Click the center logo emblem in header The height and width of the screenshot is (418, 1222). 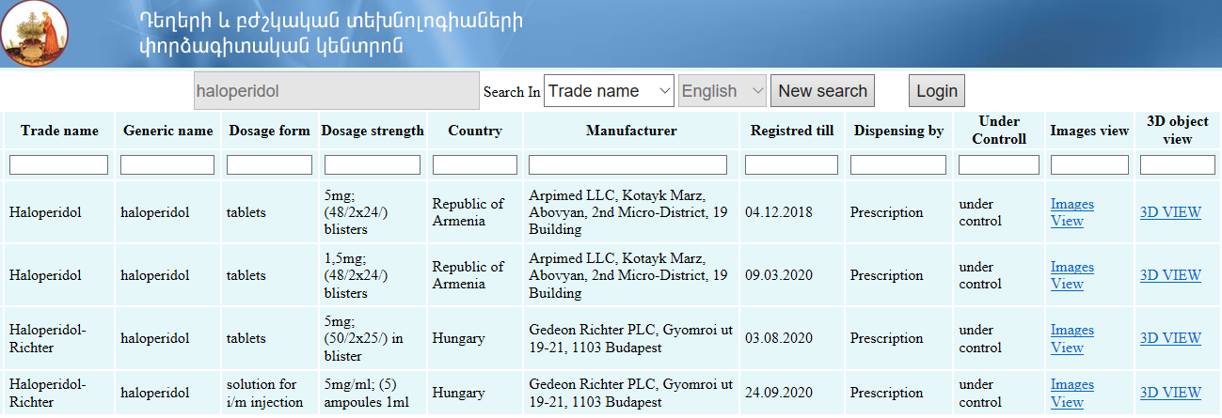35,35
